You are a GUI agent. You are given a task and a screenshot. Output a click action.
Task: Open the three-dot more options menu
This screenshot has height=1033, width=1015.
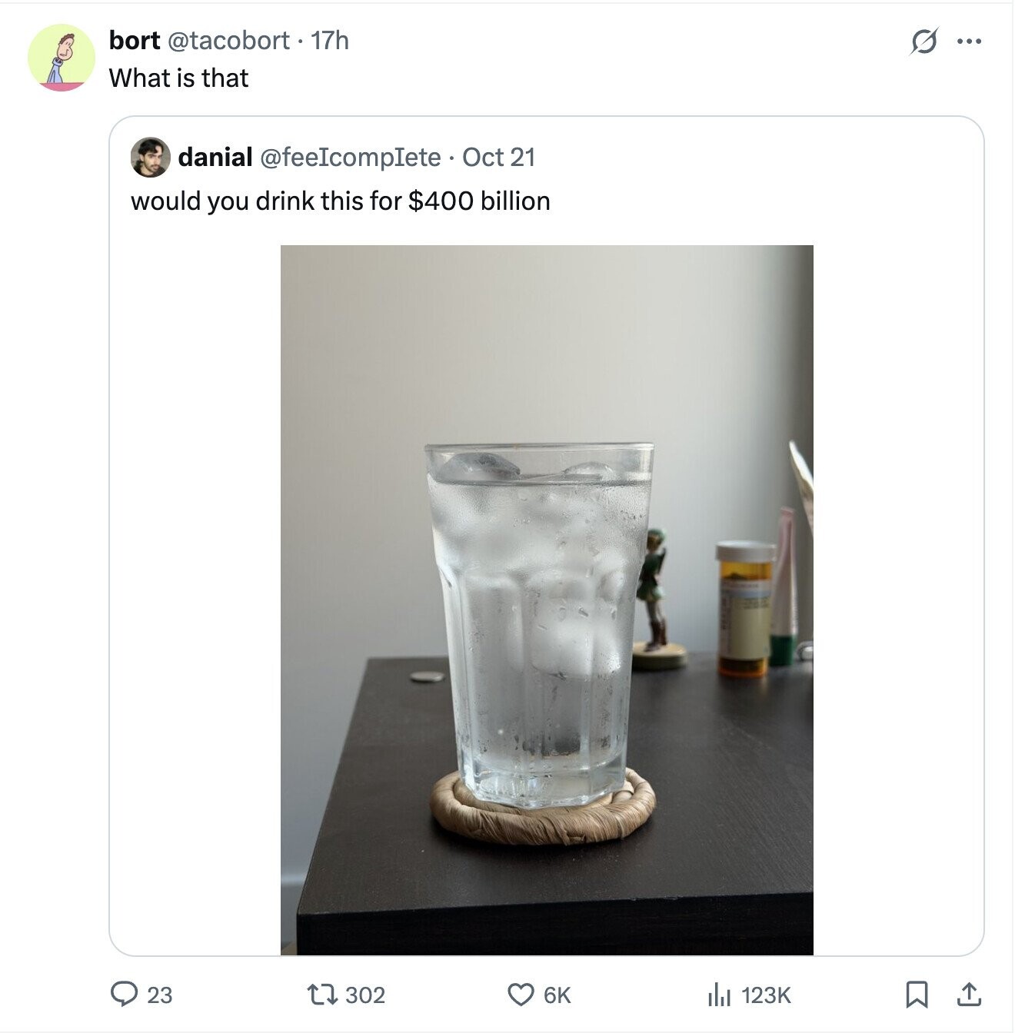(x=969, y=42)
